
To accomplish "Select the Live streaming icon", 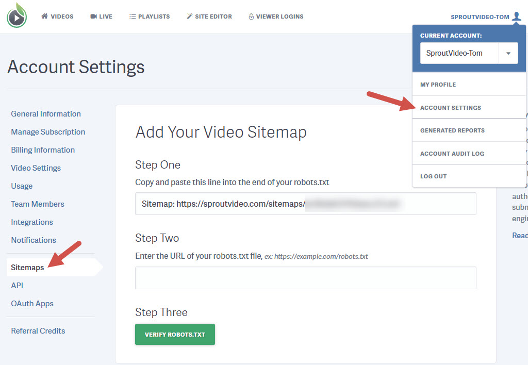I will [x=93, y=16].
